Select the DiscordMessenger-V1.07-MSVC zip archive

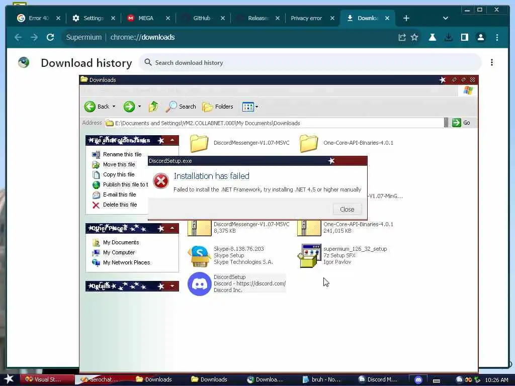(239, 228)
